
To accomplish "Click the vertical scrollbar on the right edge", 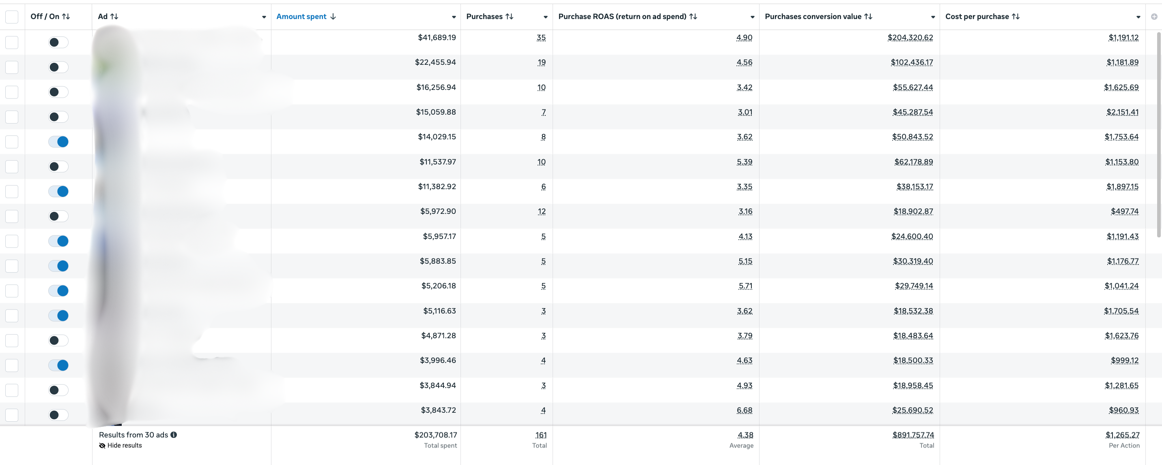I will pos(1158,135).
